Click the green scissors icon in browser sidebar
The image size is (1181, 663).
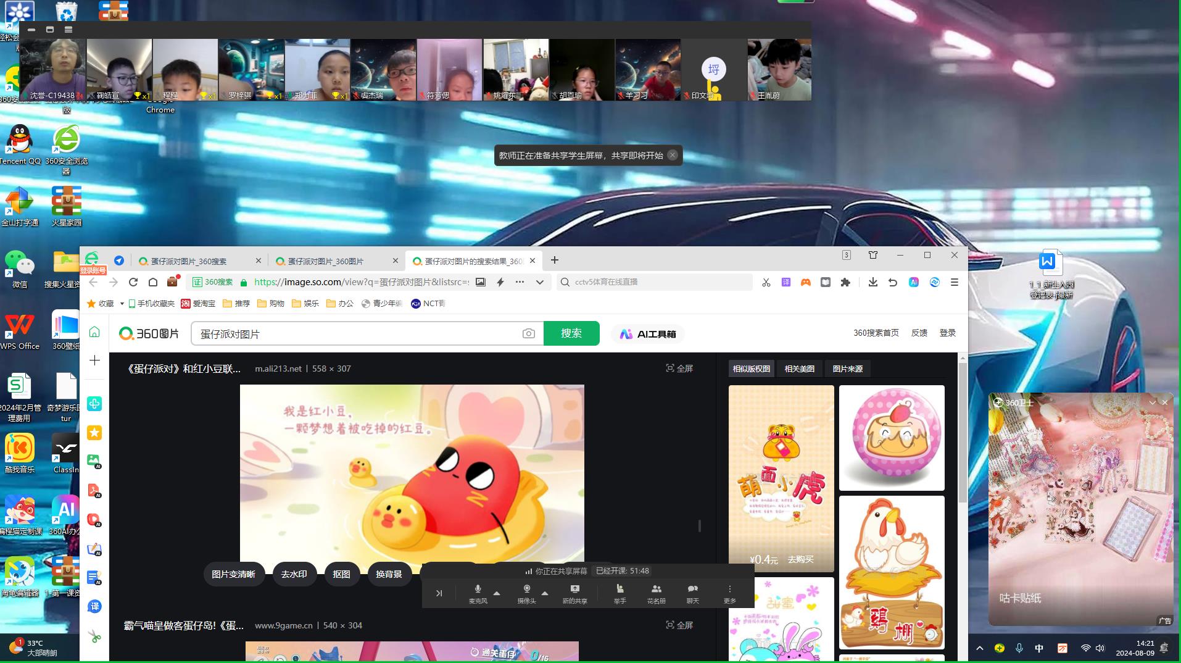coord(94,636)
